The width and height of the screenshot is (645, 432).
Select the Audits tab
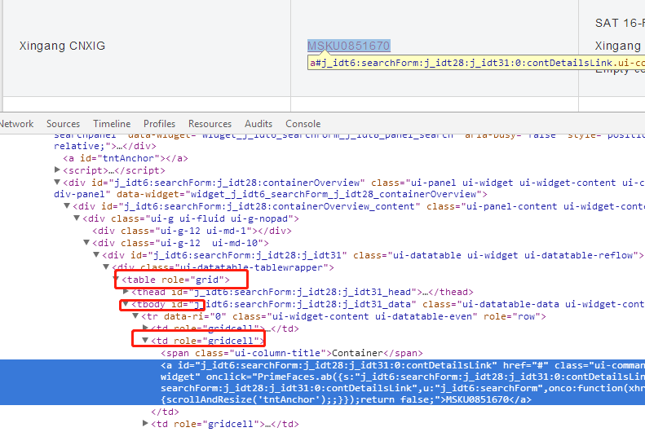click(x=258, y=124)
